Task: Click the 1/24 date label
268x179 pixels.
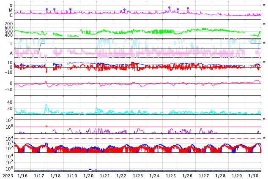Action: tap(154, 176)
